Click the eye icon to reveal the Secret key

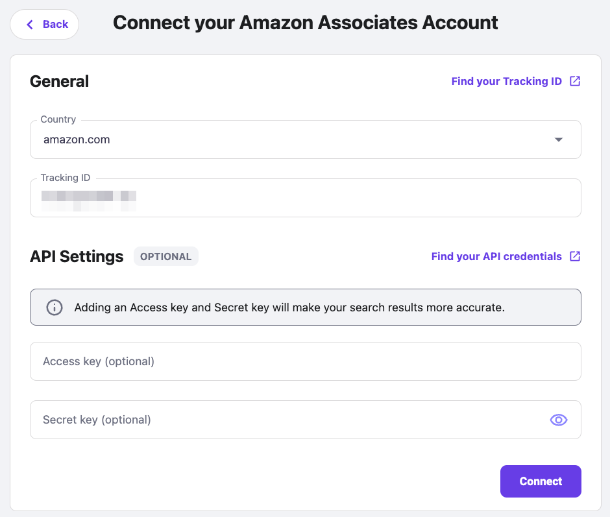(558, 420)
